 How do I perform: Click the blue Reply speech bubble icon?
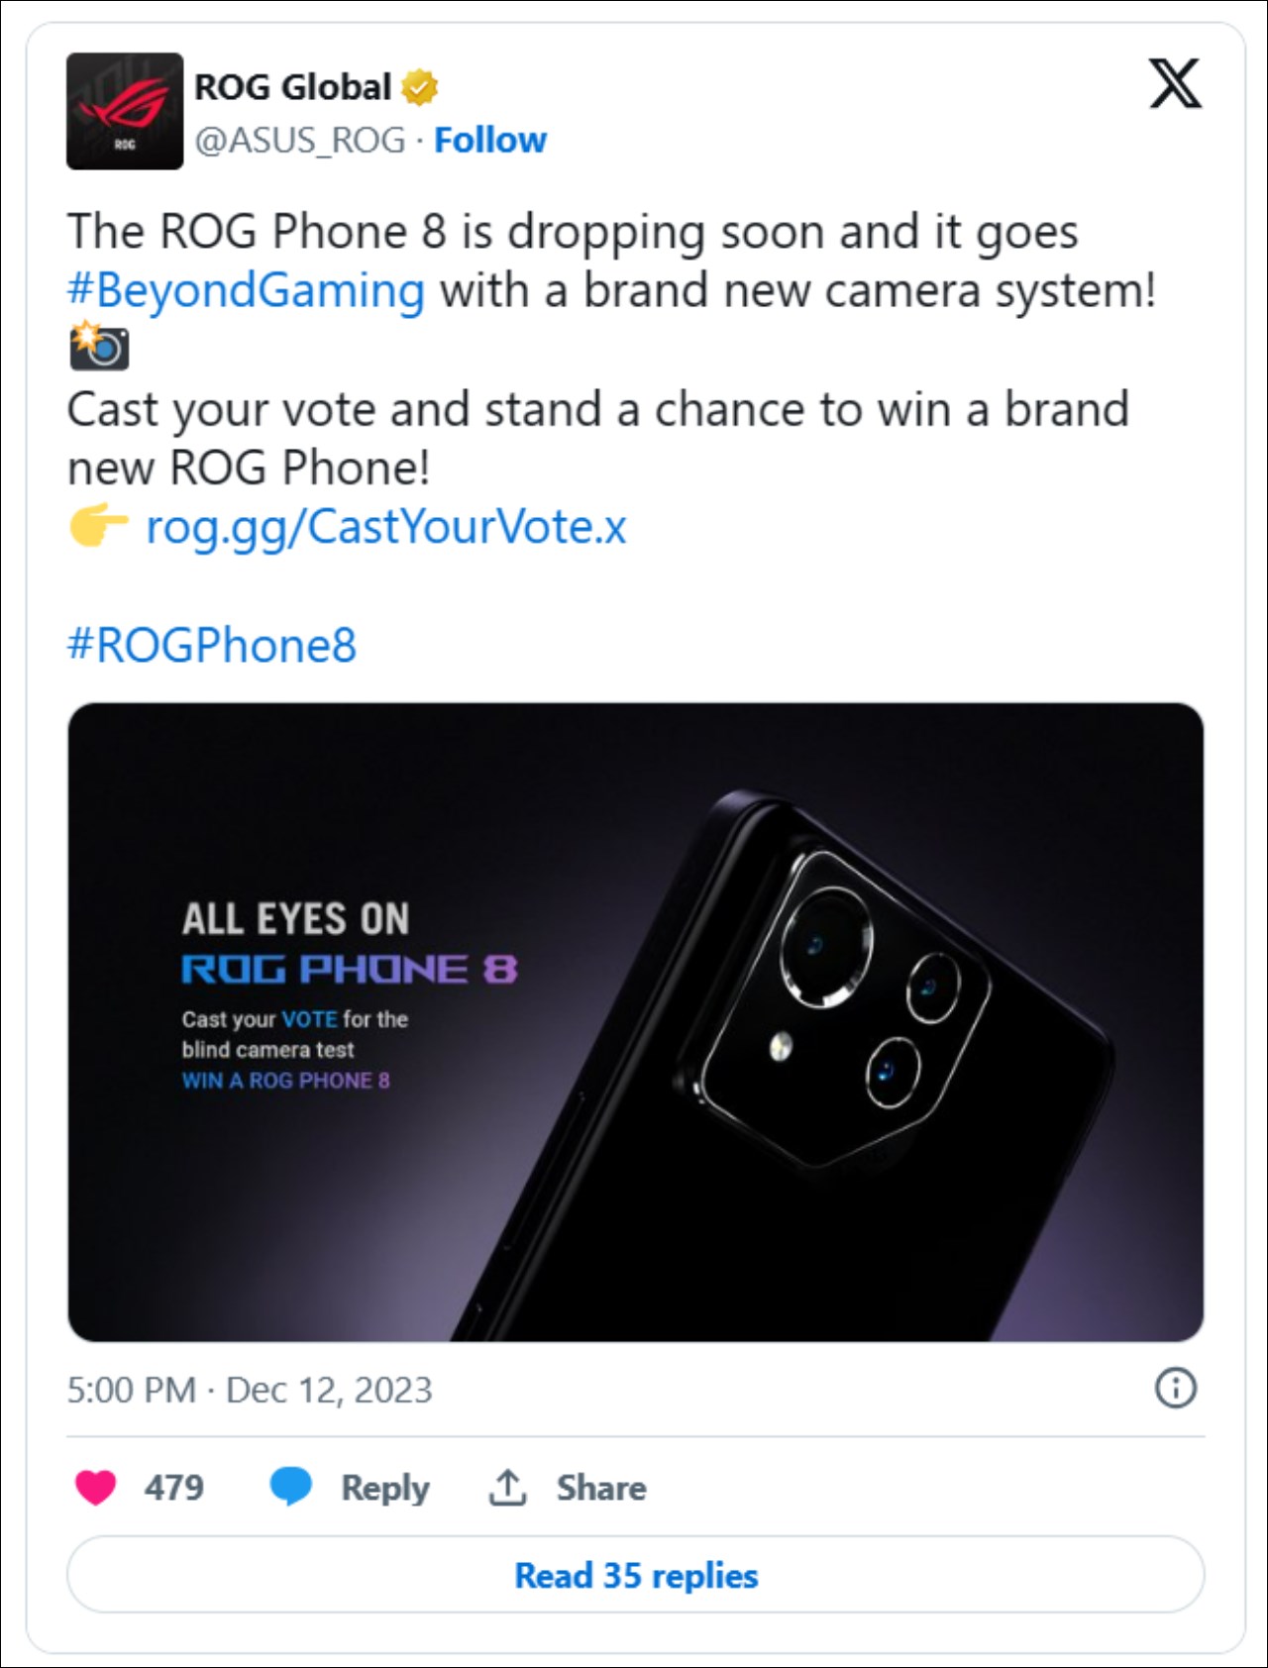(x=290, y=1487)
